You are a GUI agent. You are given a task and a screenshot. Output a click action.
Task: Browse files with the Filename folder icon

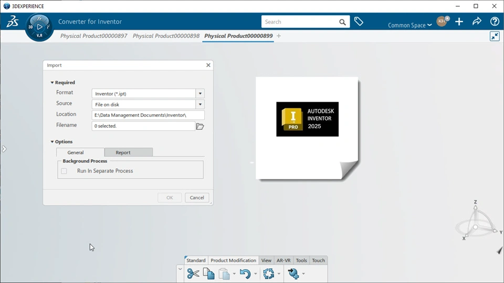click(200, 126)
